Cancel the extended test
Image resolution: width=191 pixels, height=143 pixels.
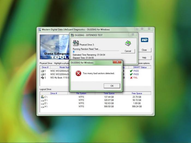128,51
